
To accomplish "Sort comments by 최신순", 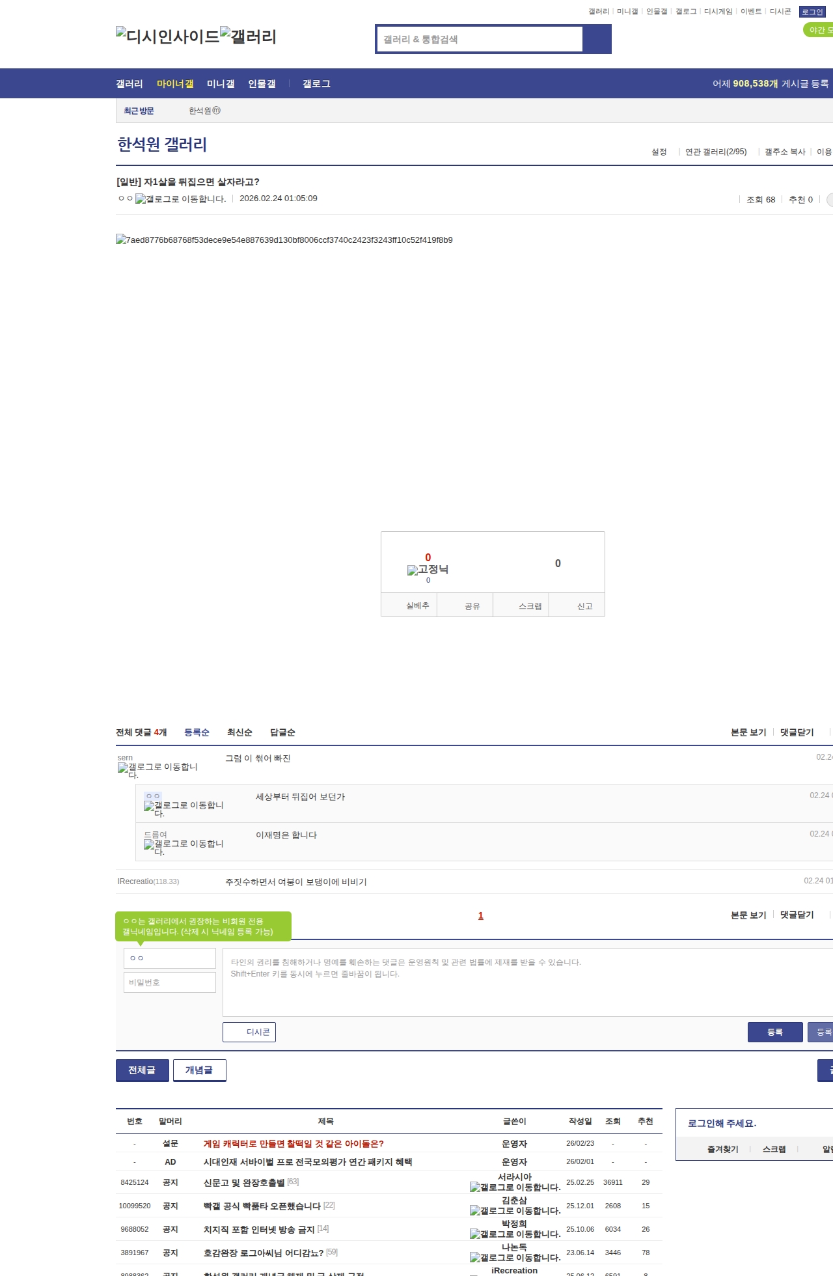I will [x=239, y=732].
